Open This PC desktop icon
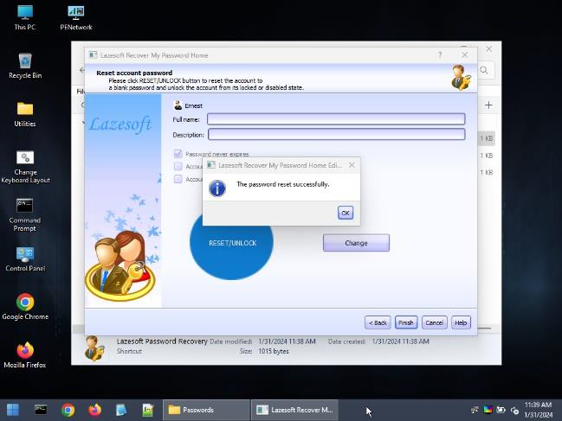The width and height of the screenshot is (562, 421). (x=25, y=17)
